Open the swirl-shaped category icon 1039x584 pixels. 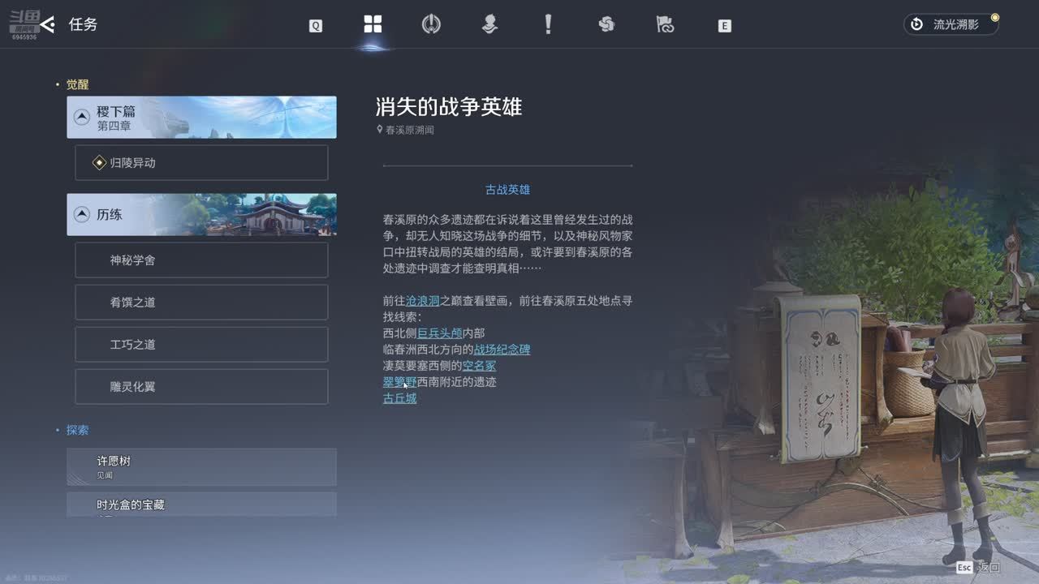(x=606, y=24)
